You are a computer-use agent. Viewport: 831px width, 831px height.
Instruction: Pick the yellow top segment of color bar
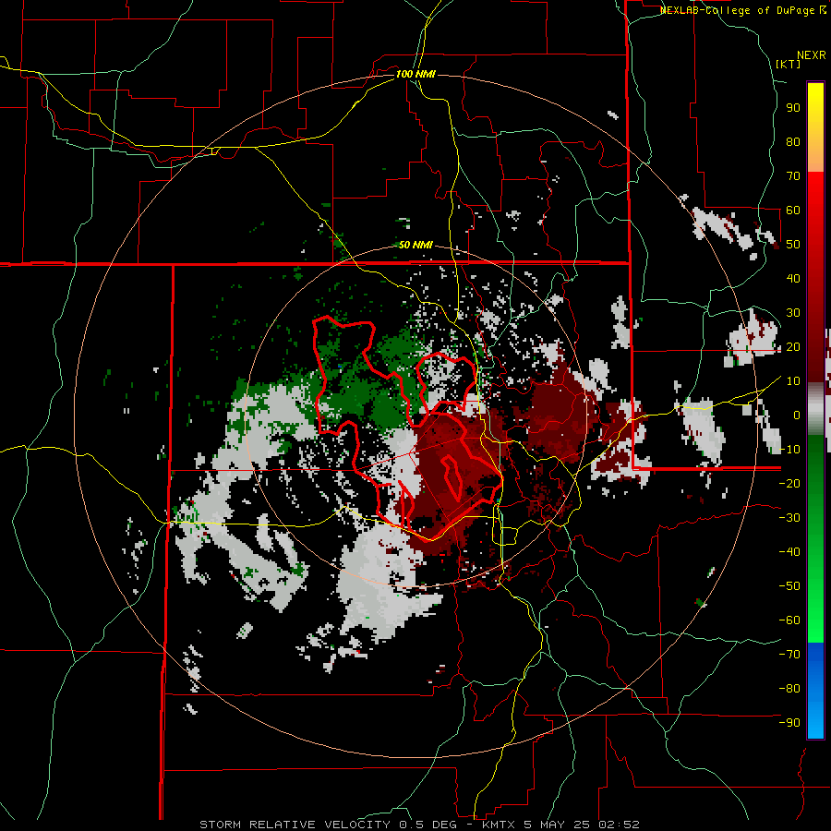click(x=815, y=127)
